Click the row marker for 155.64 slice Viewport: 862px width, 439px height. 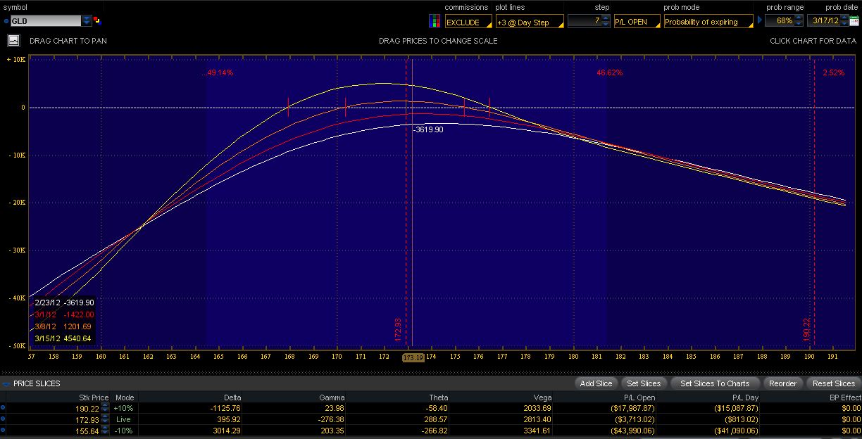pyautogui.click(x=3, y=430)
